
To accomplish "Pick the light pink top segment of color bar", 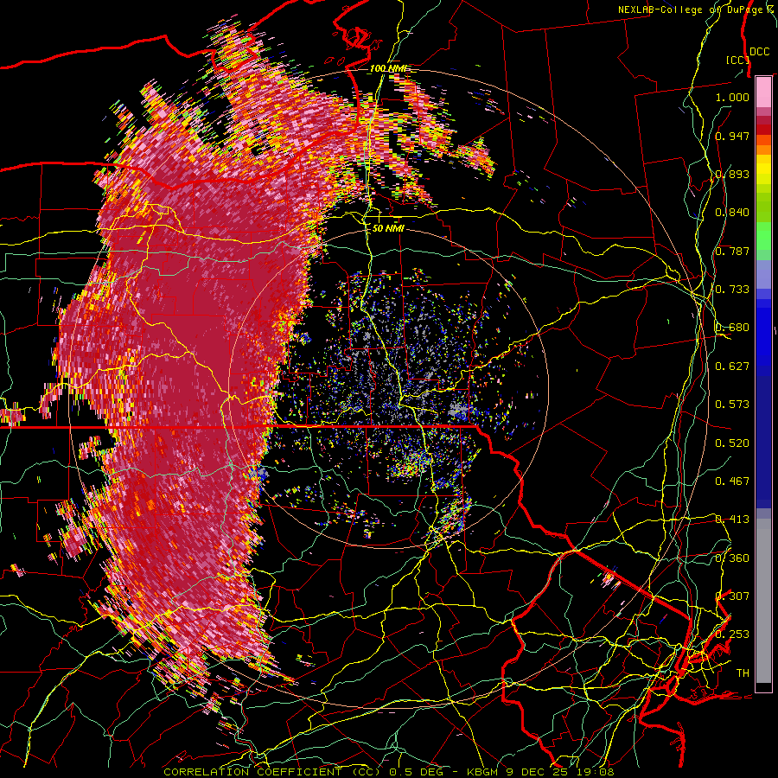I will pyautogui.click(x=763, y=92).
